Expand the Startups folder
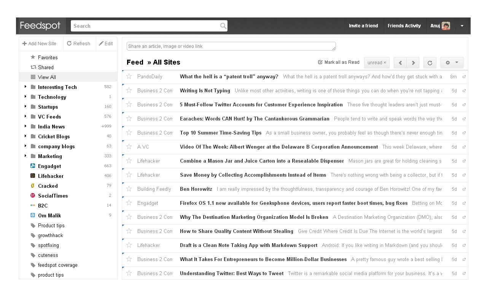The height and width of the screenshot is (304, 487). (25, 106)
